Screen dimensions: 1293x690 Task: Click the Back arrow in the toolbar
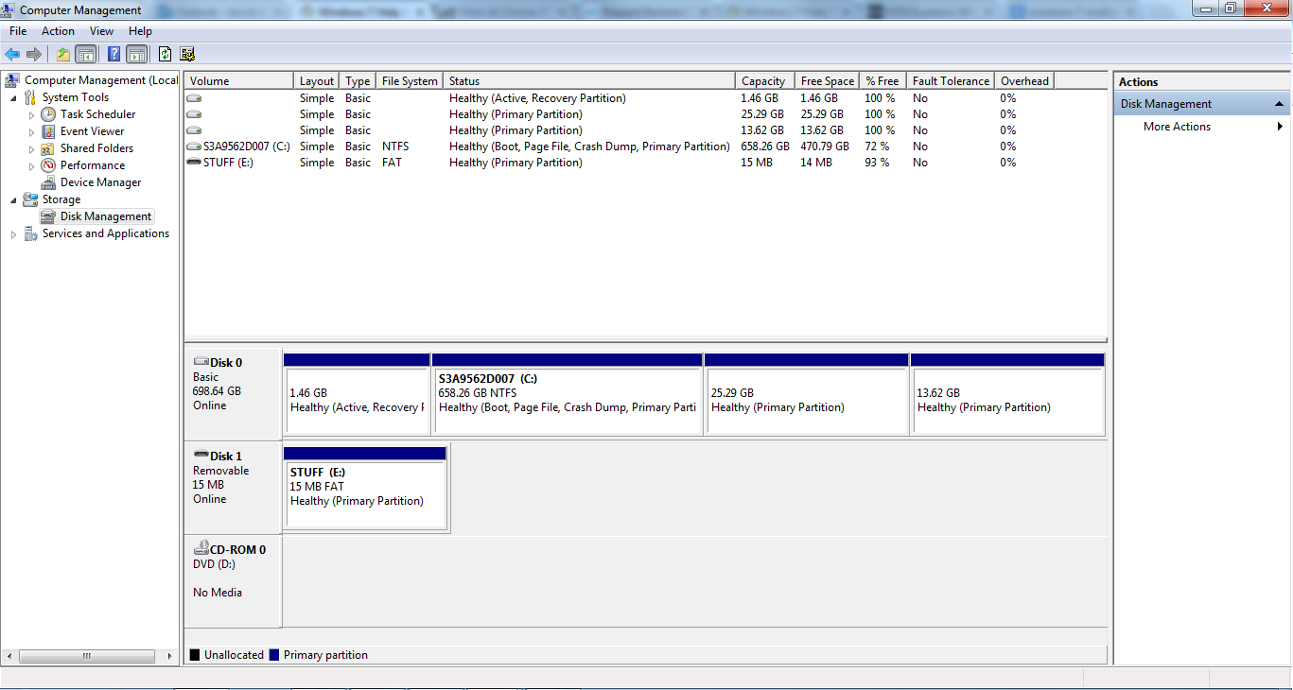(x=12, y=54)
